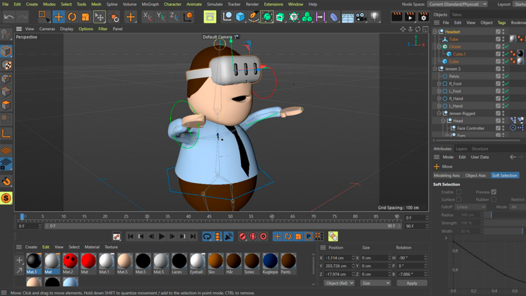The width and height of the screenshot is (526, 296).
Task: Select Make Editable cube in sidebar
Action: tap(6, 34)
